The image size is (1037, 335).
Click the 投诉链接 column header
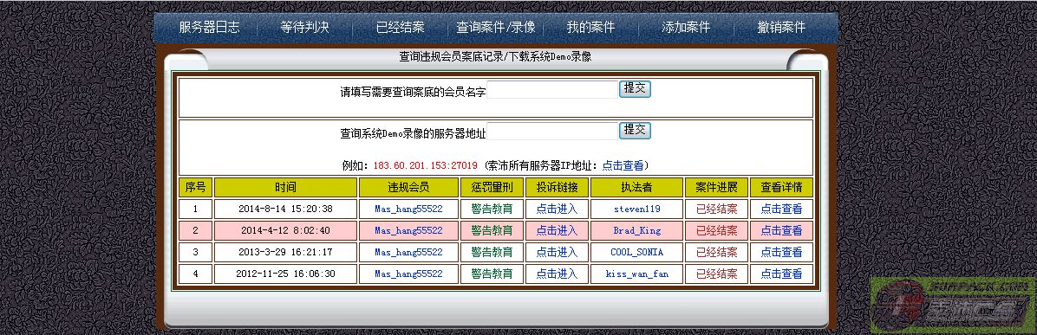[x=557, y=188]
